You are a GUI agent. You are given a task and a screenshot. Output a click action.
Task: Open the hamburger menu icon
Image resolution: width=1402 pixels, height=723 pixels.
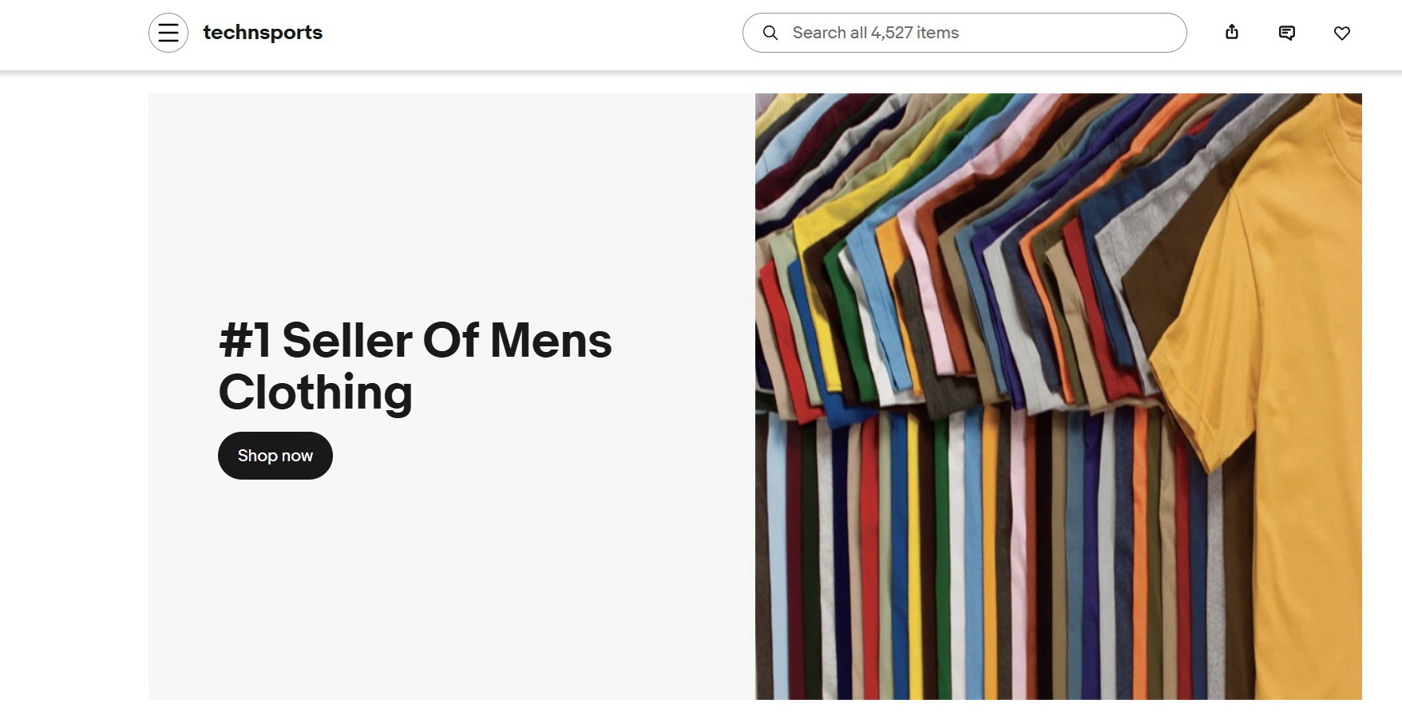168,33
